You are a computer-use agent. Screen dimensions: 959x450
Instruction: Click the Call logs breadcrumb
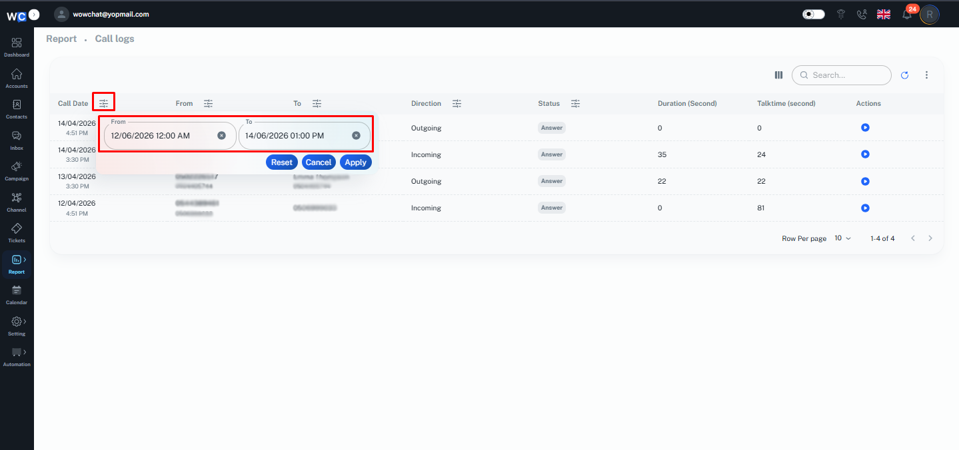(x=115, y=39)
